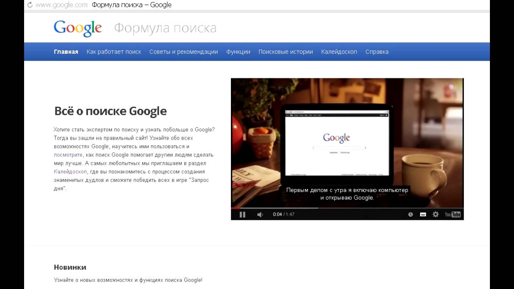This screenshot has height=289, width=514.
Task: Click the Новинки section heading
Action: point(70,267)
